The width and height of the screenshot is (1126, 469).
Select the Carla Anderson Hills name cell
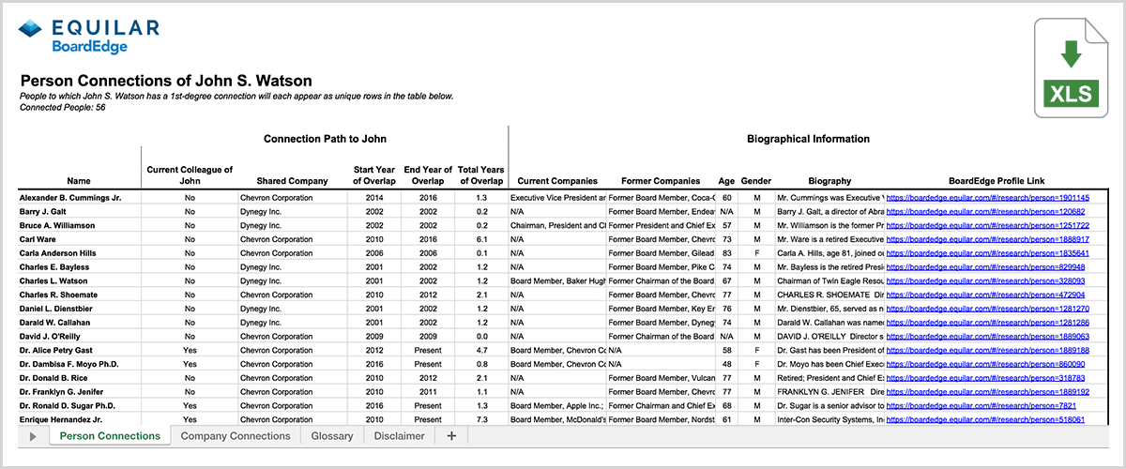click(79, 253)
